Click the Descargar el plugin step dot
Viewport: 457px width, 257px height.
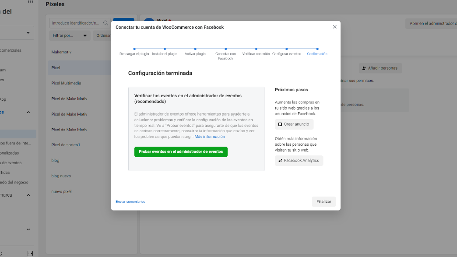134,49
